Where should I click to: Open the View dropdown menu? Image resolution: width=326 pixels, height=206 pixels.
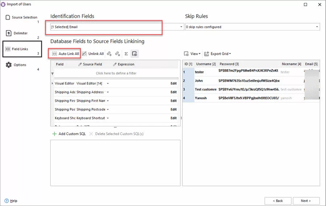point(192,54)
